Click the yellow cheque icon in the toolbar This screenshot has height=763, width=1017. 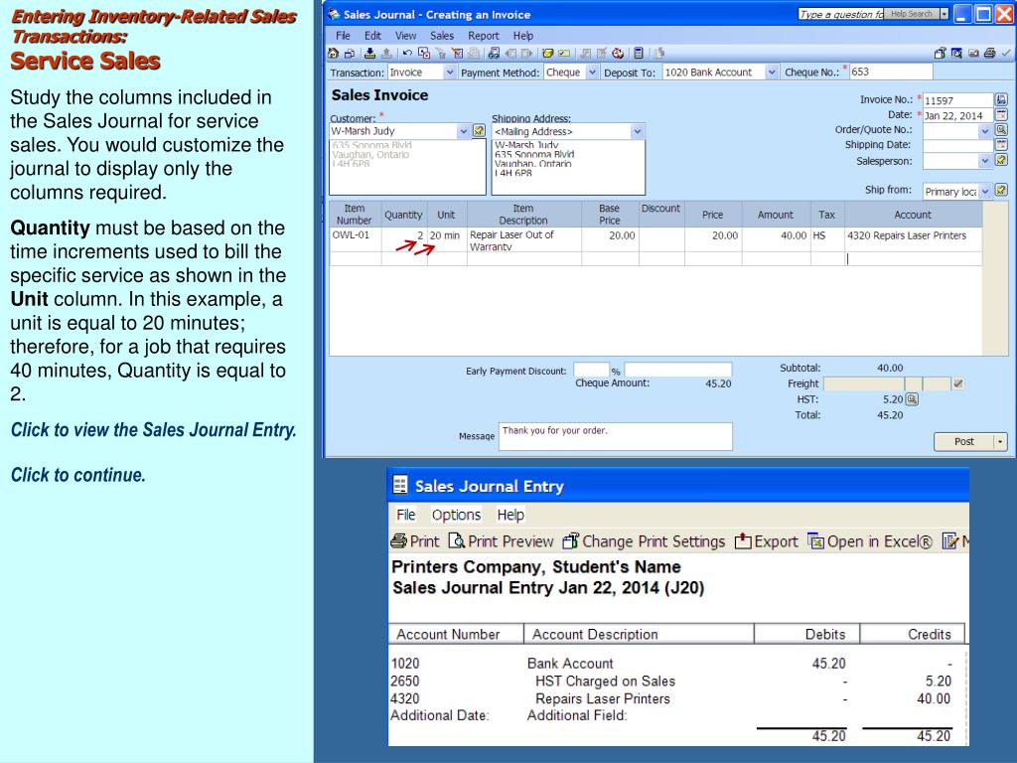pyautogui.click(x=564, y=54)
